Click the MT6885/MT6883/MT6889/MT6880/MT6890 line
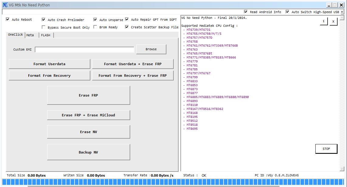 (217, 97)
